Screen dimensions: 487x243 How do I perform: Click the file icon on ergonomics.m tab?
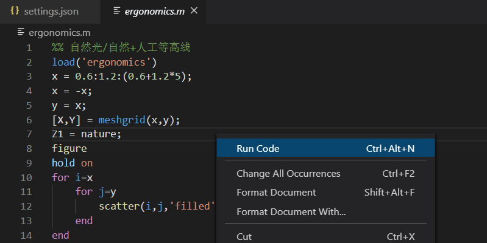tap(117, 11)
